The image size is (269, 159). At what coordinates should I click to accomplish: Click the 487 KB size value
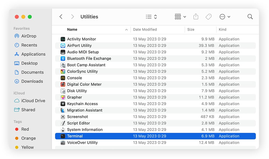click(207, 117)
